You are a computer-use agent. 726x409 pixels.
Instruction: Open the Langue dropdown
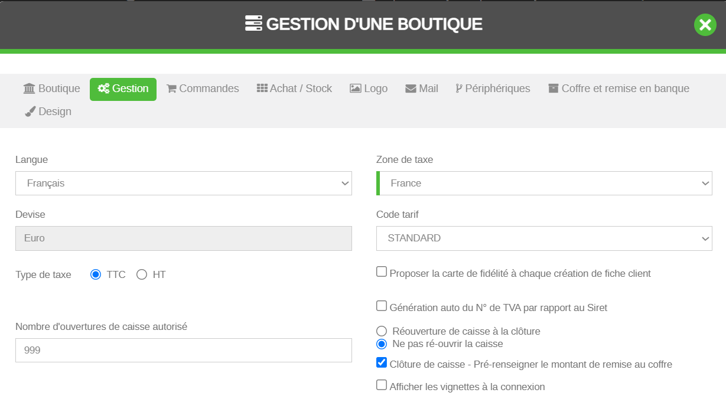[183, 184]
